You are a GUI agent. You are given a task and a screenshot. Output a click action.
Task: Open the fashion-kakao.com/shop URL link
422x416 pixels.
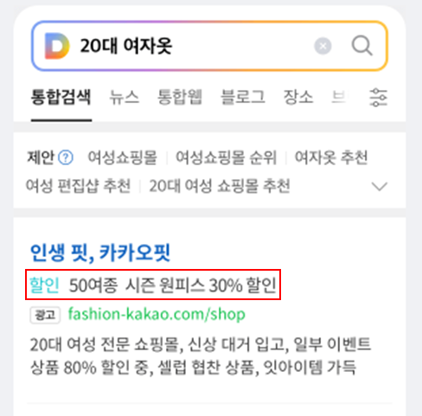pyautogui.click(x=157, y=314)
